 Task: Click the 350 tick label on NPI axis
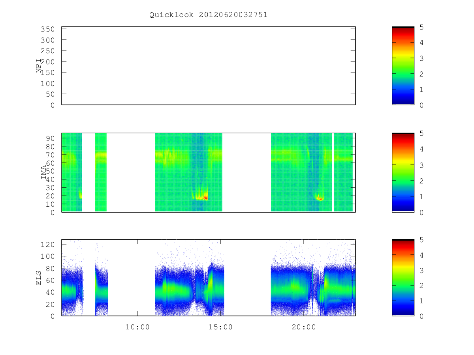[47, 29]
